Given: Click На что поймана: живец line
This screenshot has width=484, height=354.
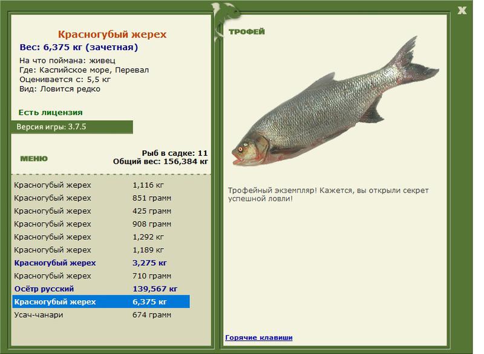Looking at the screenshot, I should pyautogui.click(x=67, y=60).
